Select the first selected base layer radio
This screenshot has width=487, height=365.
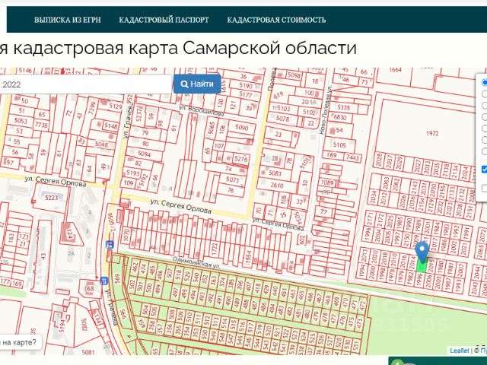pos(484,82)
